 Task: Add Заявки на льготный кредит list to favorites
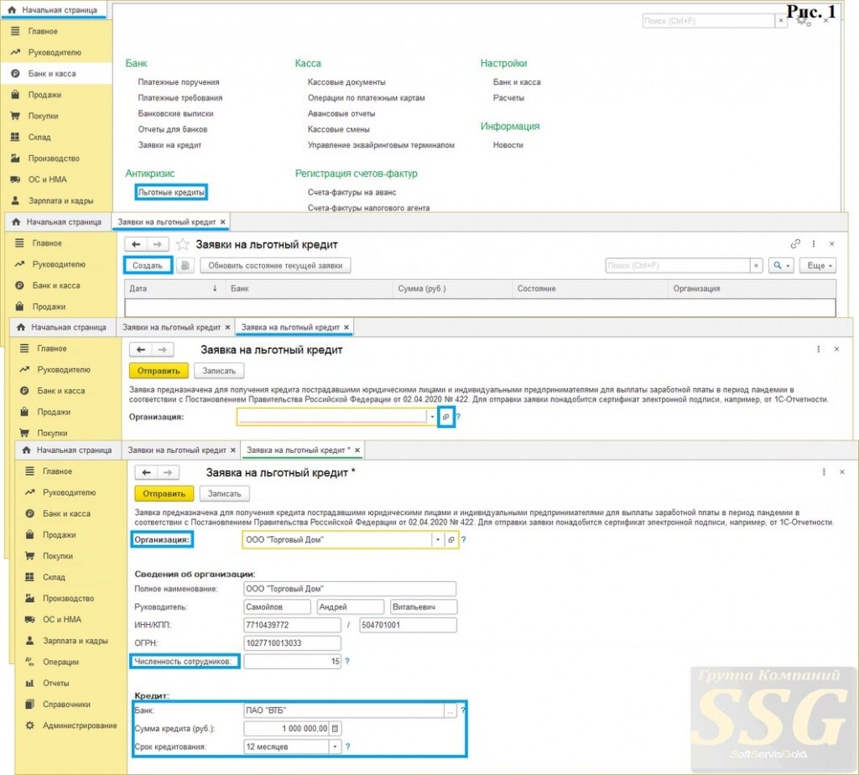(x=182, y=244)
